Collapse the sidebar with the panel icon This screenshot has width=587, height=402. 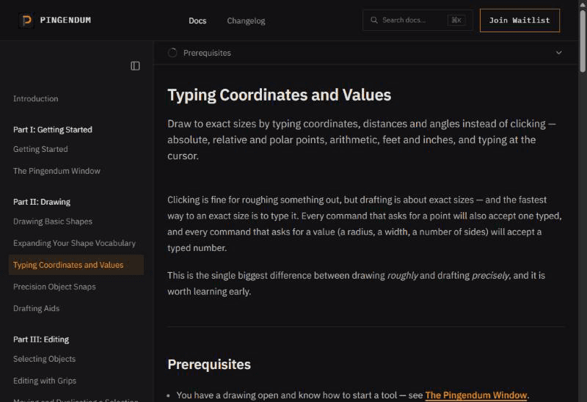click(x=135, y=66)
